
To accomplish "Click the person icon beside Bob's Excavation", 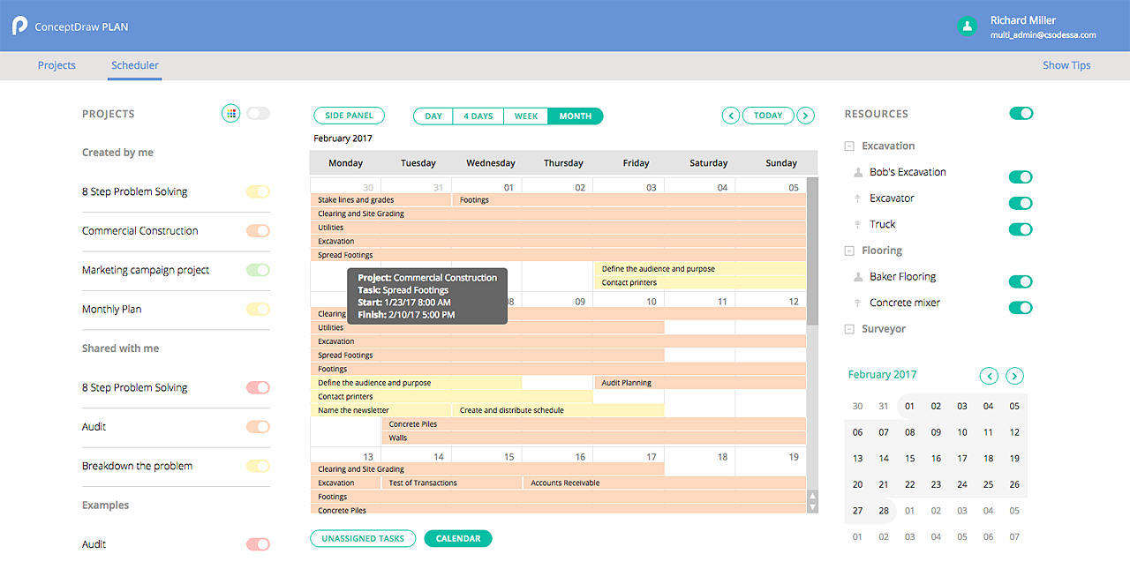I will (857, 173).
